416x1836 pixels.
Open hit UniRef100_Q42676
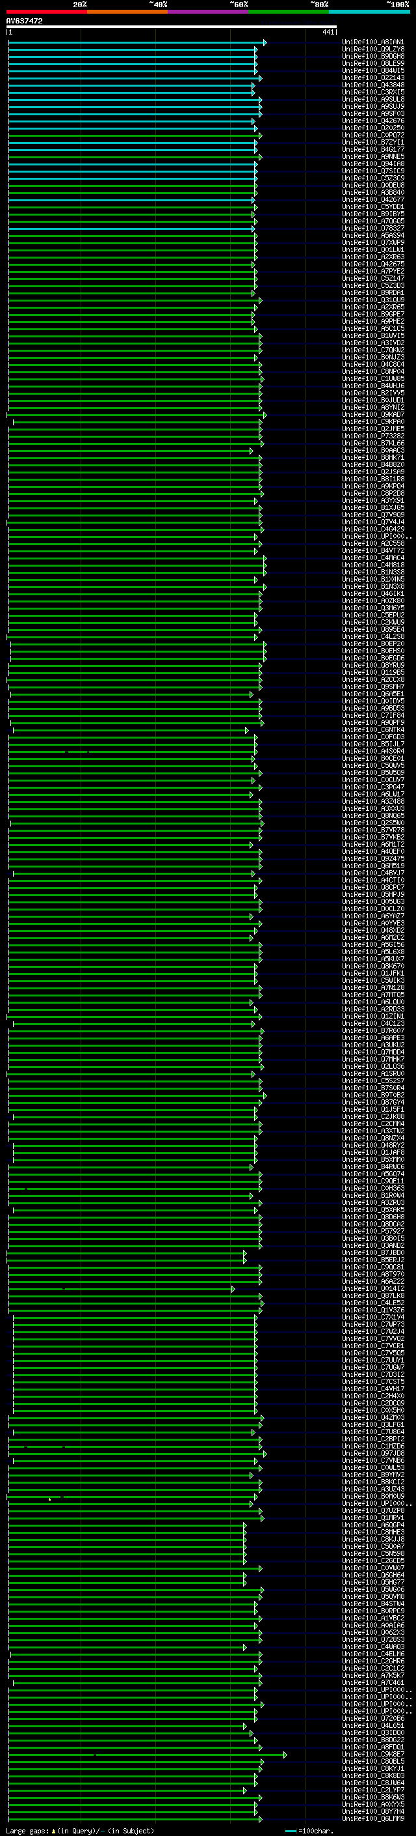(373, 121)
